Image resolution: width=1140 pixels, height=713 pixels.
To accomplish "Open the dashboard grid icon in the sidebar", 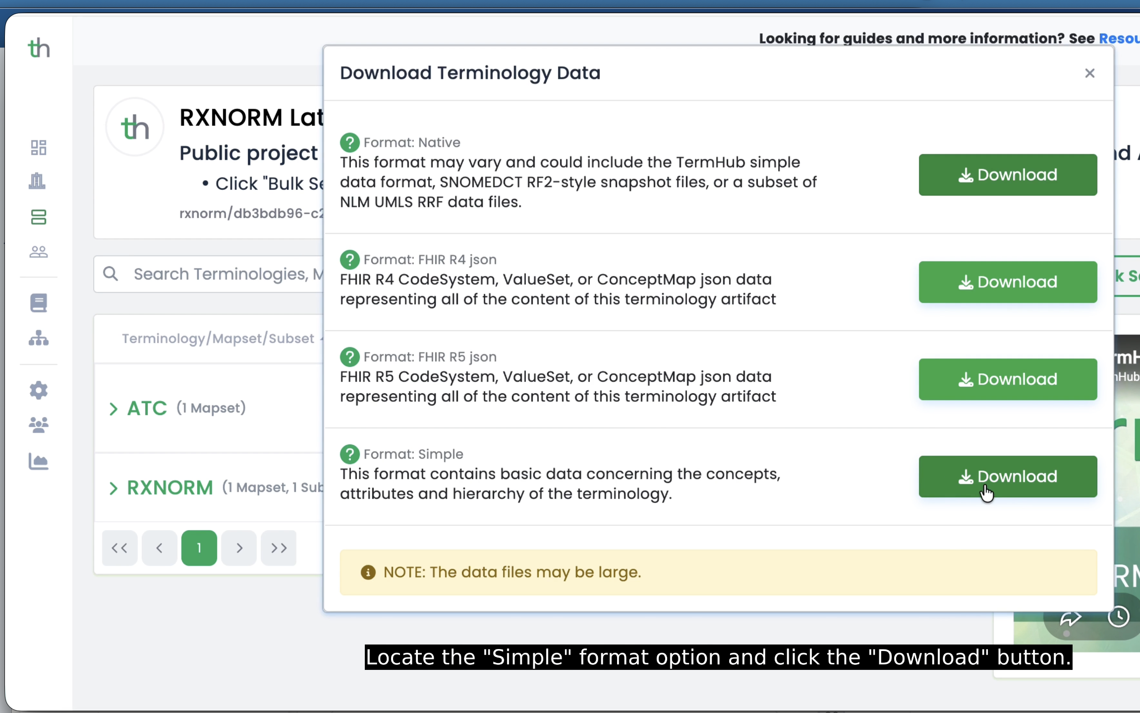I will coord(39,147).
